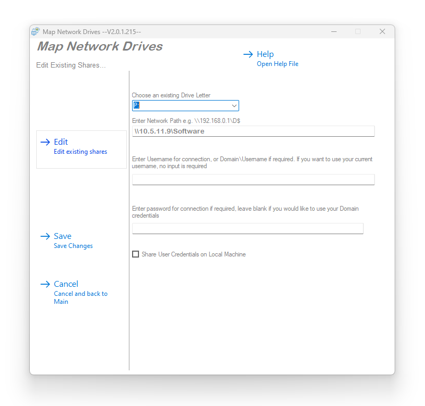Click the Open Help File link
The image size is (425, 406).
(277, 64)
